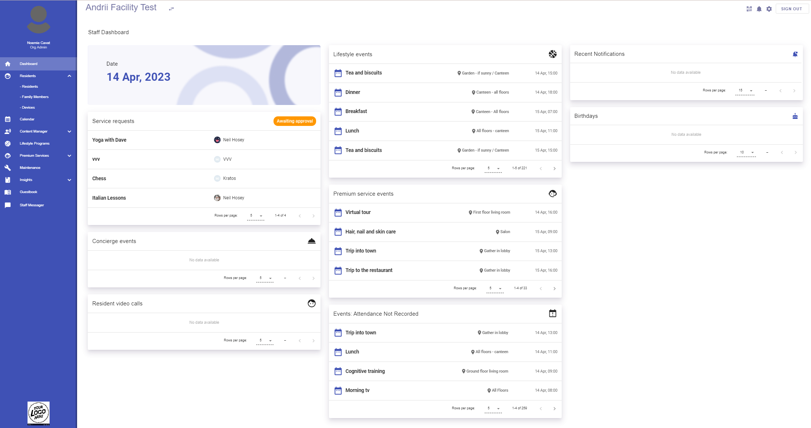
Task: Collapse the Residents sidebar section
Action: click(69, 76)
